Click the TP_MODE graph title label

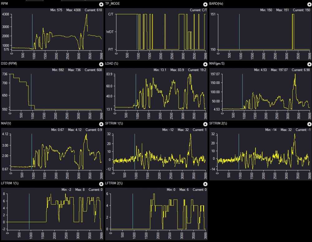point(113,4)
